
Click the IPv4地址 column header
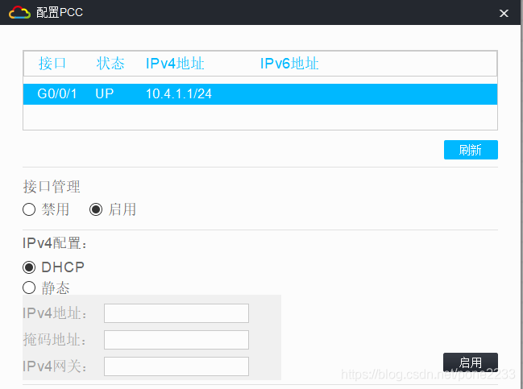click(175, 64)
